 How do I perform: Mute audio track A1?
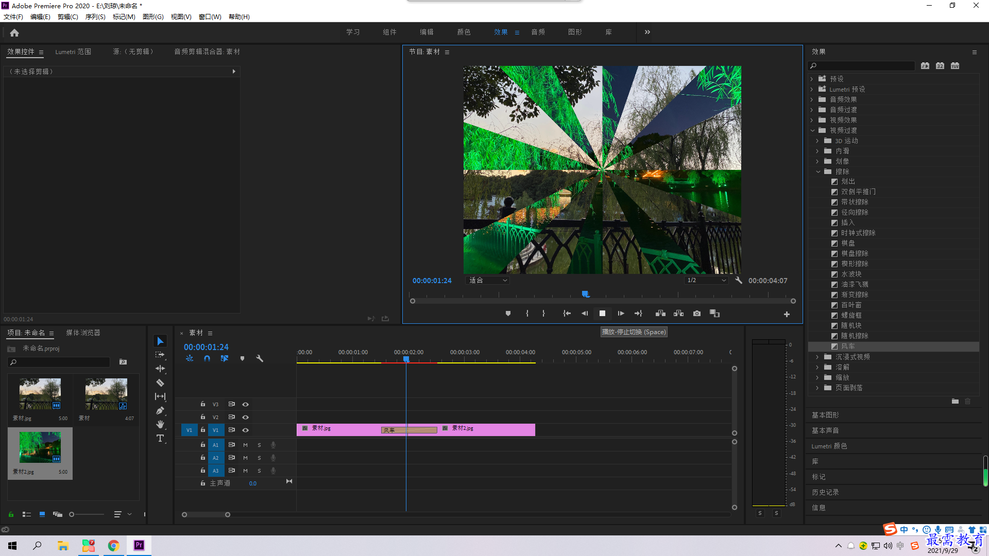[x=245, y=445]
